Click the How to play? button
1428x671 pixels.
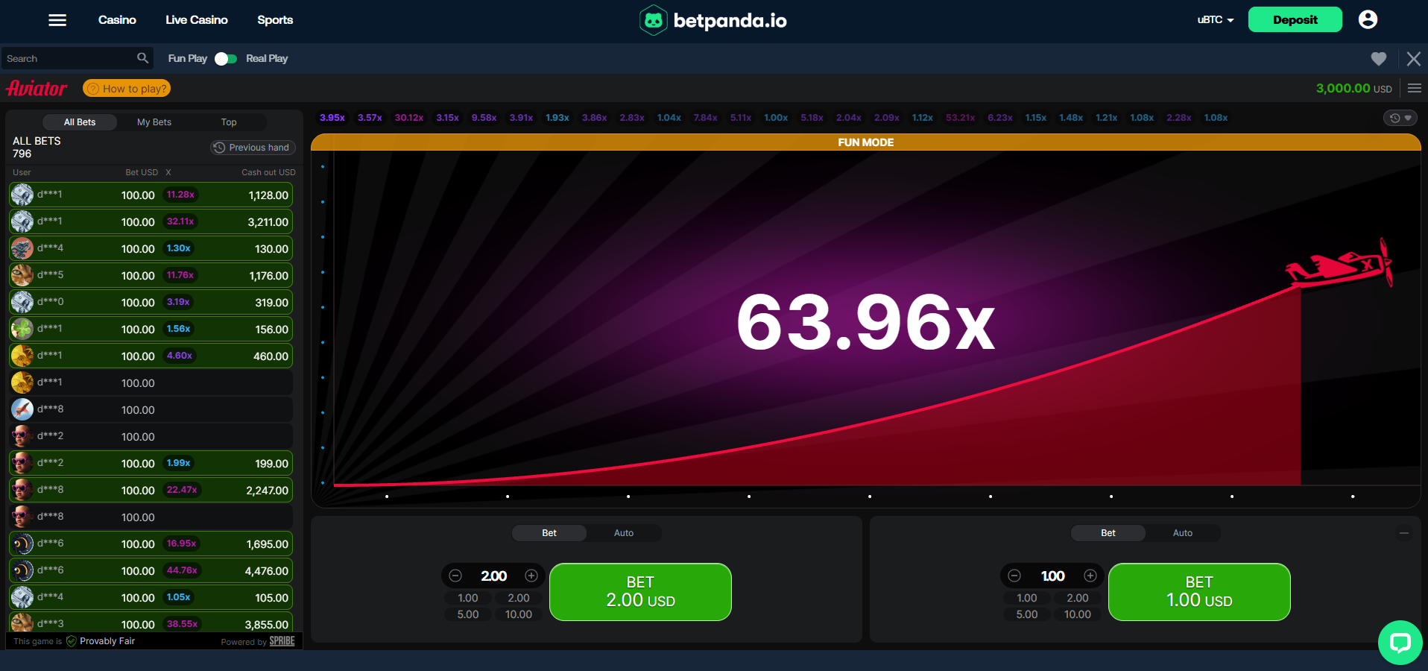127,89
